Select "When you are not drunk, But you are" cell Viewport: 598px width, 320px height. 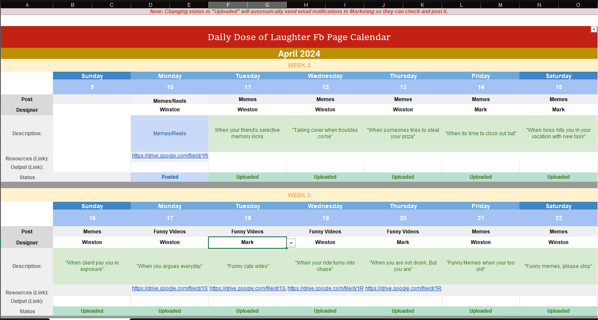click(x=403, y=266)
